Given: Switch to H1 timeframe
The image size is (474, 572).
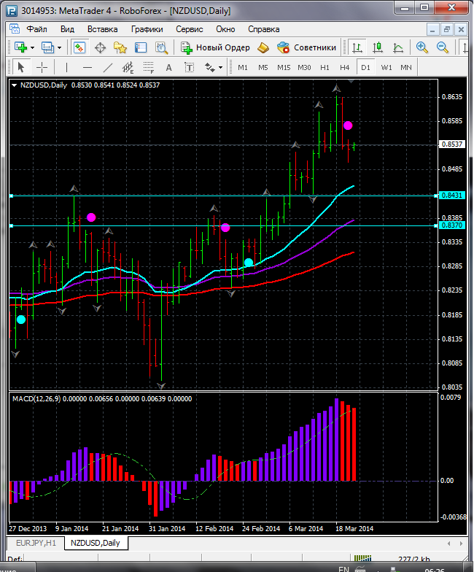Looking at the screenshot, I should click(325, 67).
